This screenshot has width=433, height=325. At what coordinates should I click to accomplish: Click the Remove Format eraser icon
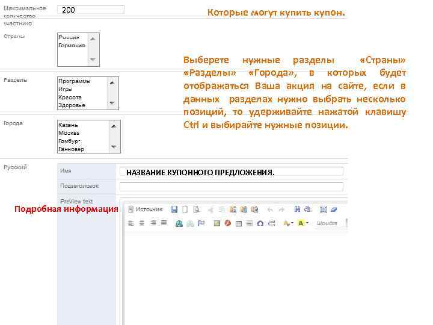(334, 209)
